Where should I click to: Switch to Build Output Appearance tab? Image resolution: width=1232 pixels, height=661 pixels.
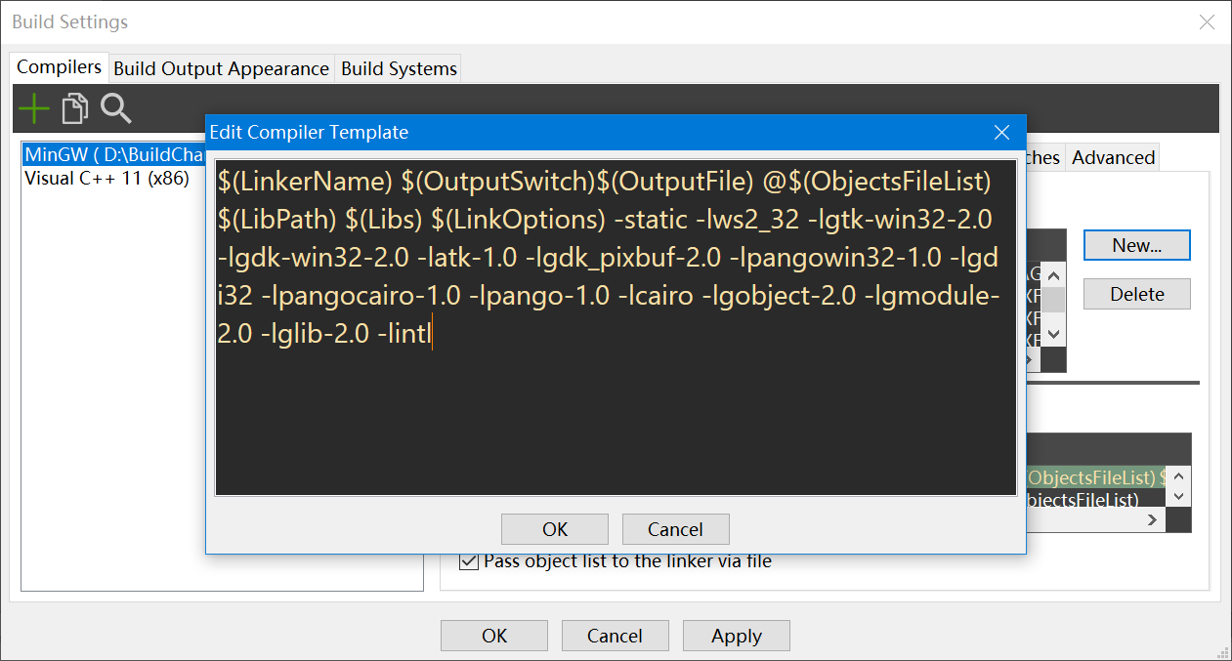(221, 68)
